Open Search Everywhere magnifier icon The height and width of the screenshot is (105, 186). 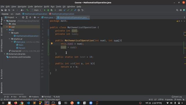tap(177, 10)
